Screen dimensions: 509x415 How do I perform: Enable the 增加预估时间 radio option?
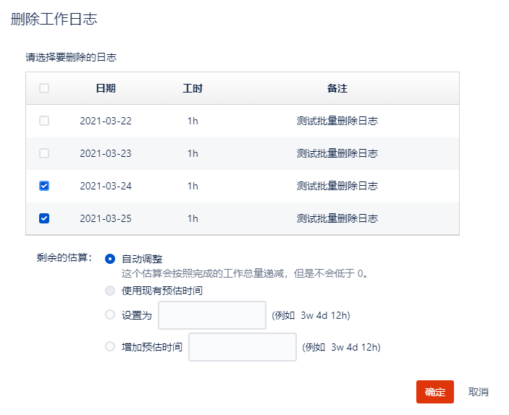coord(110,346)
